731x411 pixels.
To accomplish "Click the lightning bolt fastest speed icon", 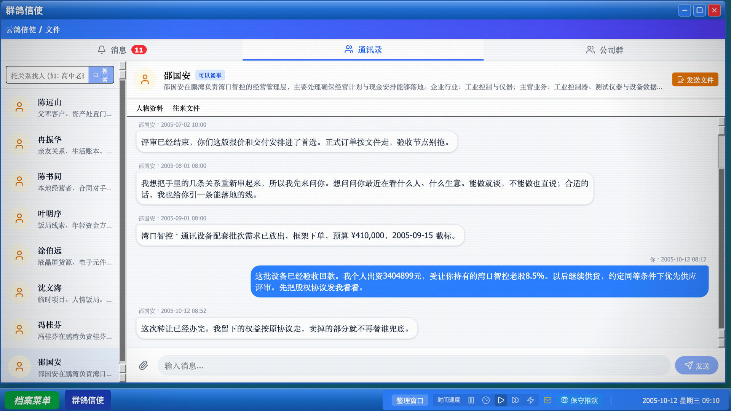I will click(x=530, y=400).
